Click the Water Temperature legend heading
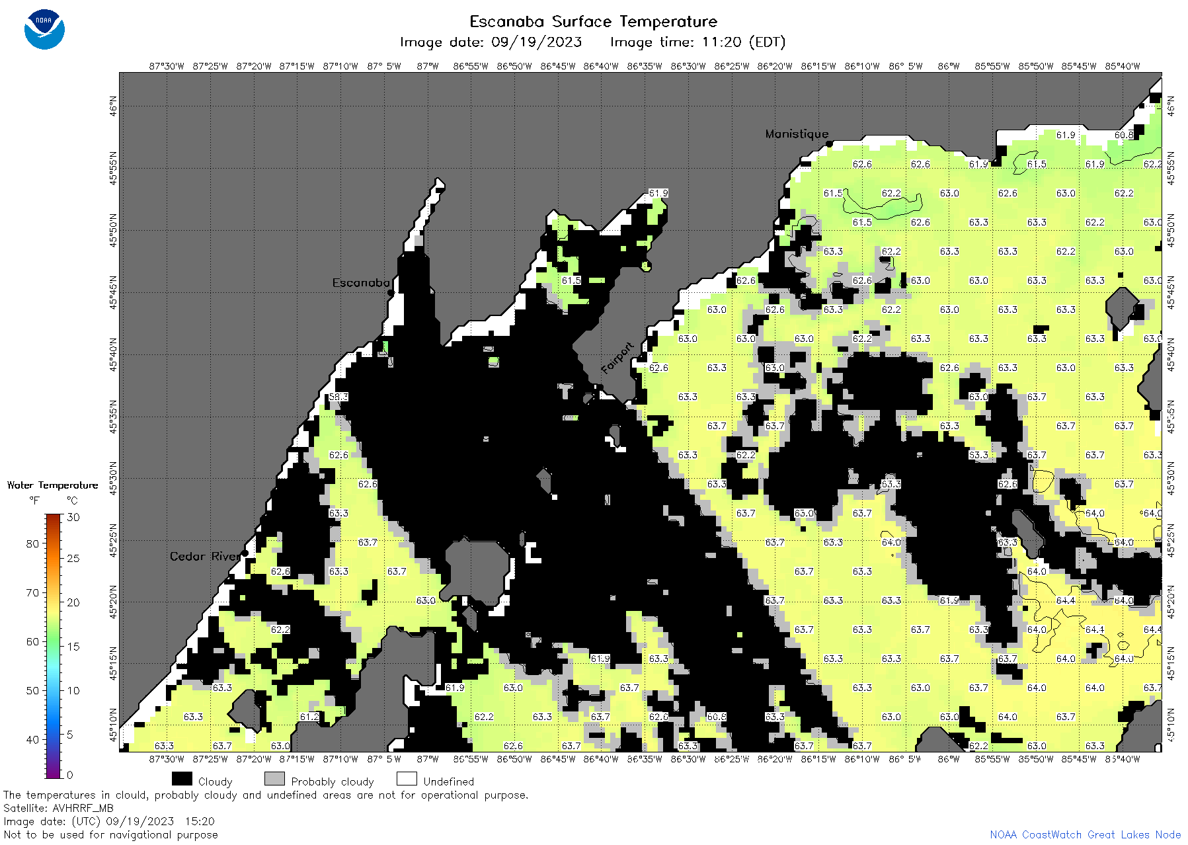The height and width of the screenshot is (845, 1188). (x=53, y=485)
